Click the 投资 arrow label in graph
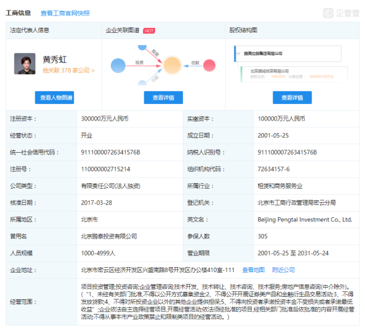This screenshot has height=334, width=365. pyautogui.click(x=139, y=62)
